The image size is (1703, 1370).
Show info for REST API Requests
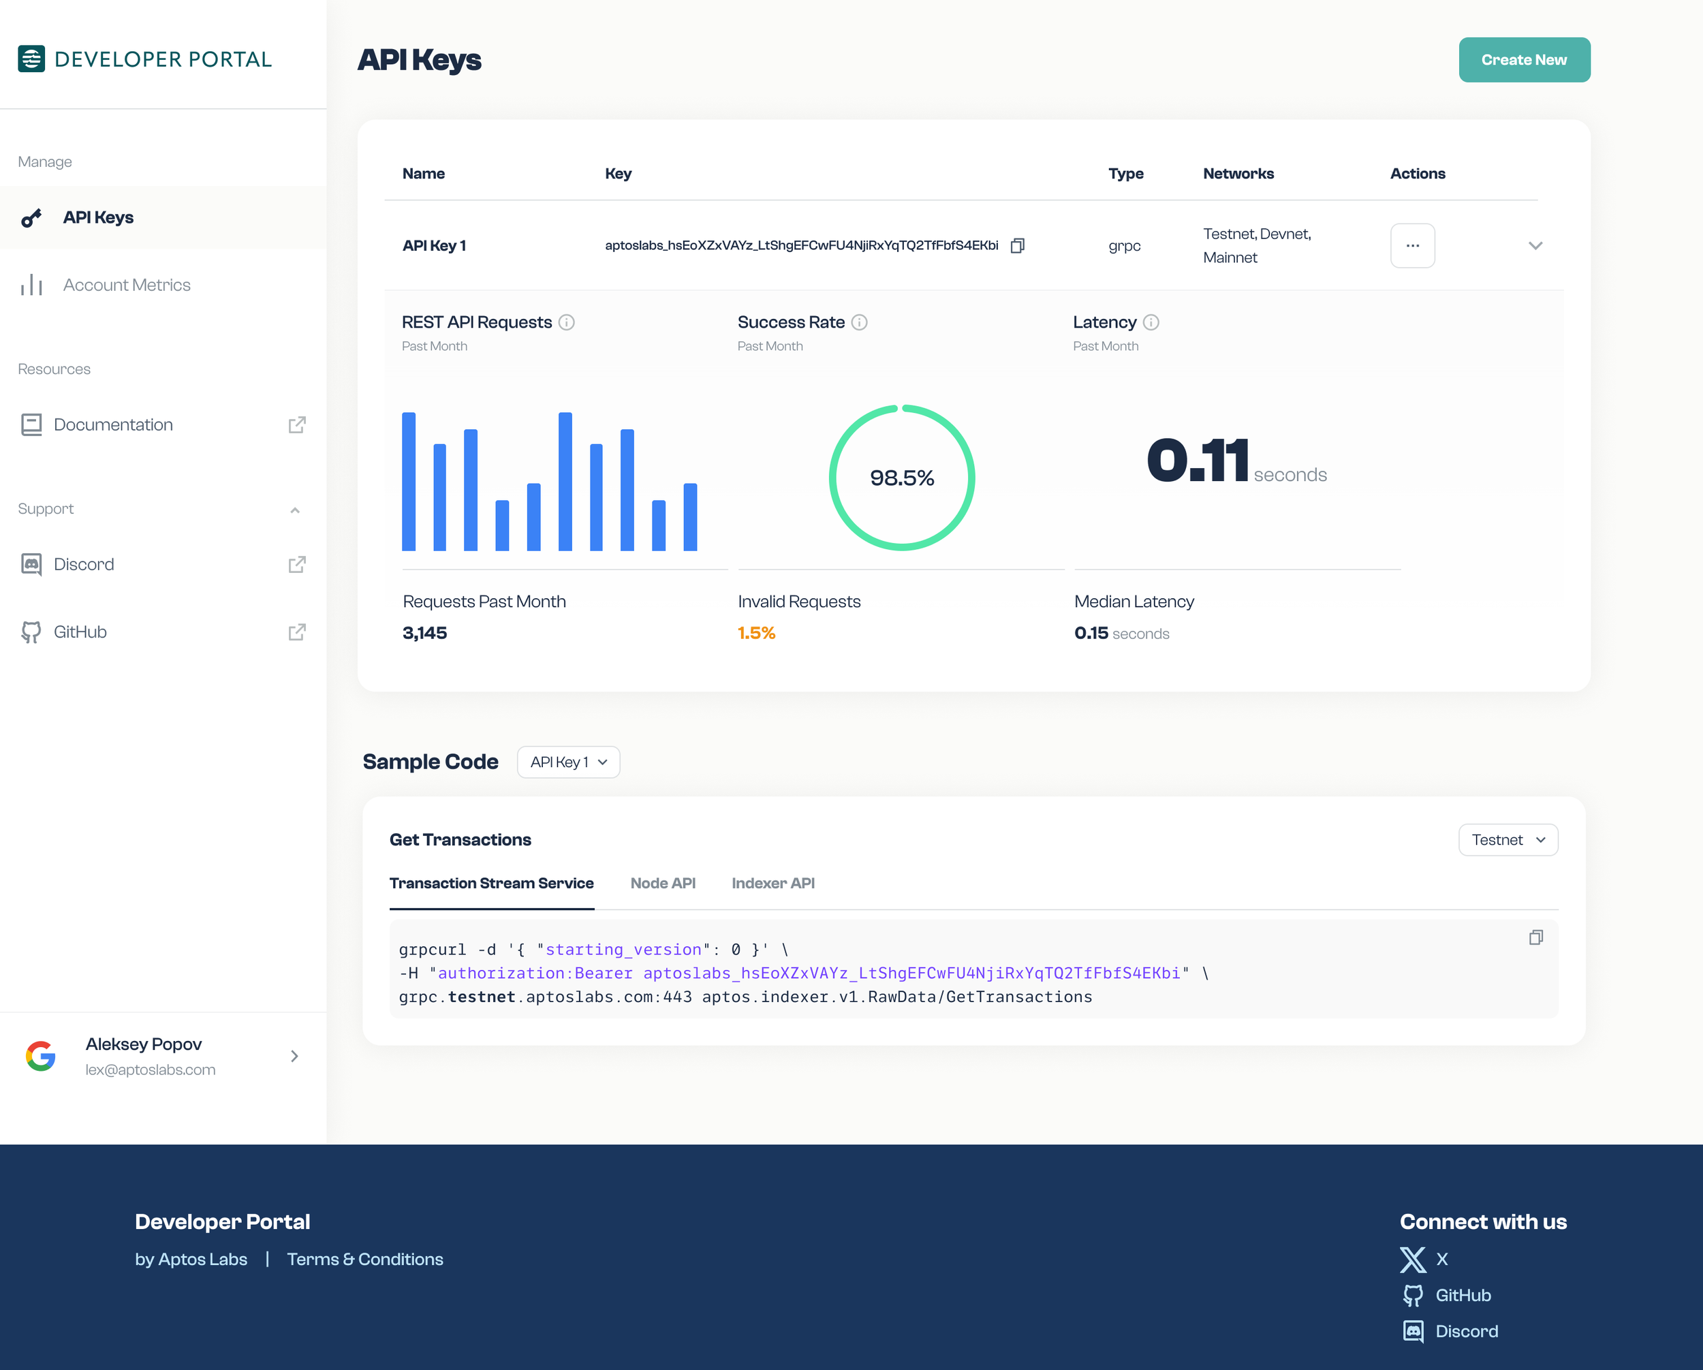tap(566, 322)
